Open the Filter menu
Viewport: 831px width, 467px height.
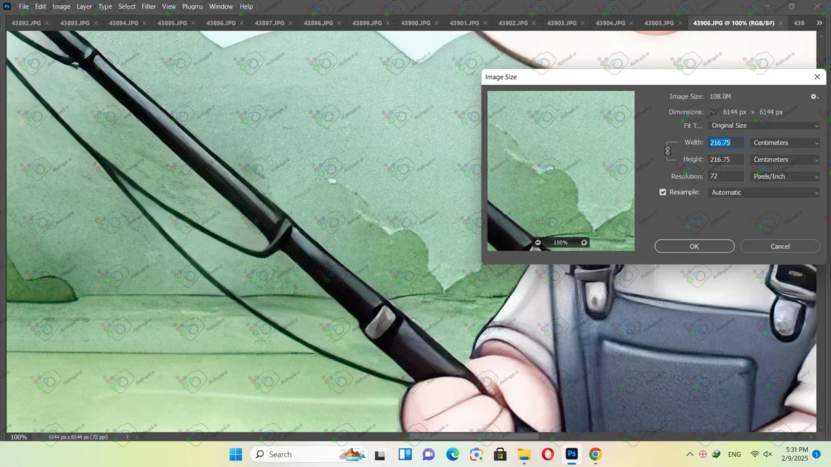point(149,6)
